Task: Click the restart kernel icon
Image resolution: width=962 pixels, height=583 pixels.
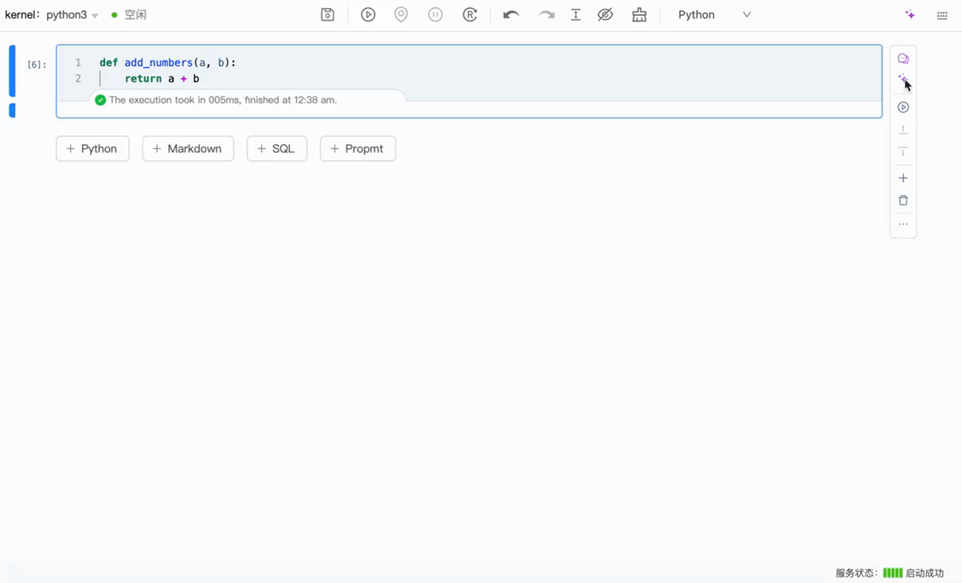Action: click(x=470, y=15)
